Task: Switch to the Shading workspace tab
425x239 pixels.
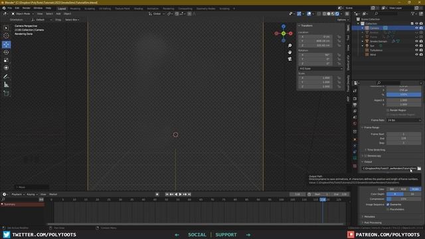Action: click(x=138, y=9)
